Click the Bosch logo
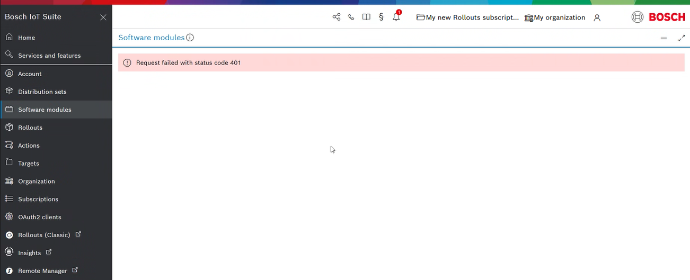This screenshot has height=280, width=690. click(x=659, y=17)
